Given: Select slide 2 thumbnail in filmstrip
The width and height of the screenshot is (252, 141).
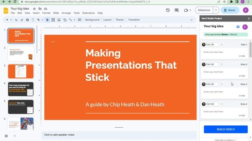Looking at the screenshot, I should [21, 54].
